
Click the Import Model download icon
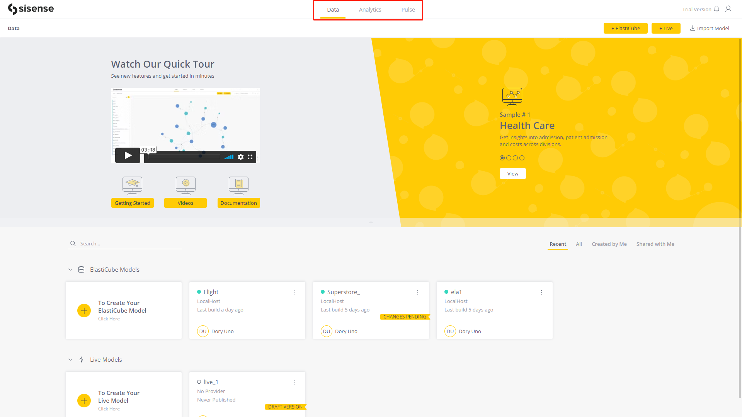point(693,28)
